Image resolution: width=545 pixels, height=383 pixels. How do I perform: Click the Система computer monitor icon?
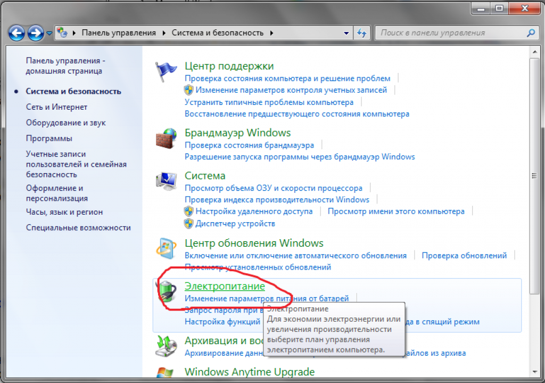click(166, 181)
